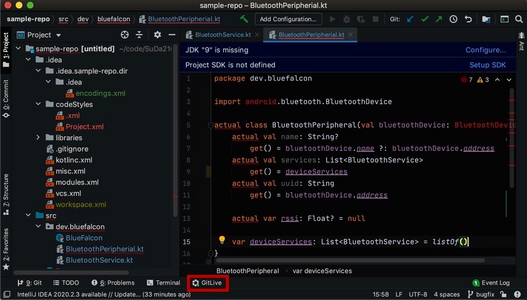Click the editor horizontal scrollbar
This screenshot has height=300, width=527.
coord(350,260)
